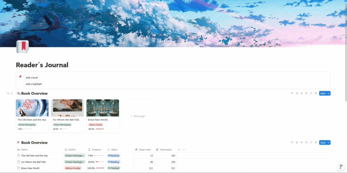Viewport: 347px width, 173px height.
Task: Expand the table view to full page
Action: click(x=311, y=143)
